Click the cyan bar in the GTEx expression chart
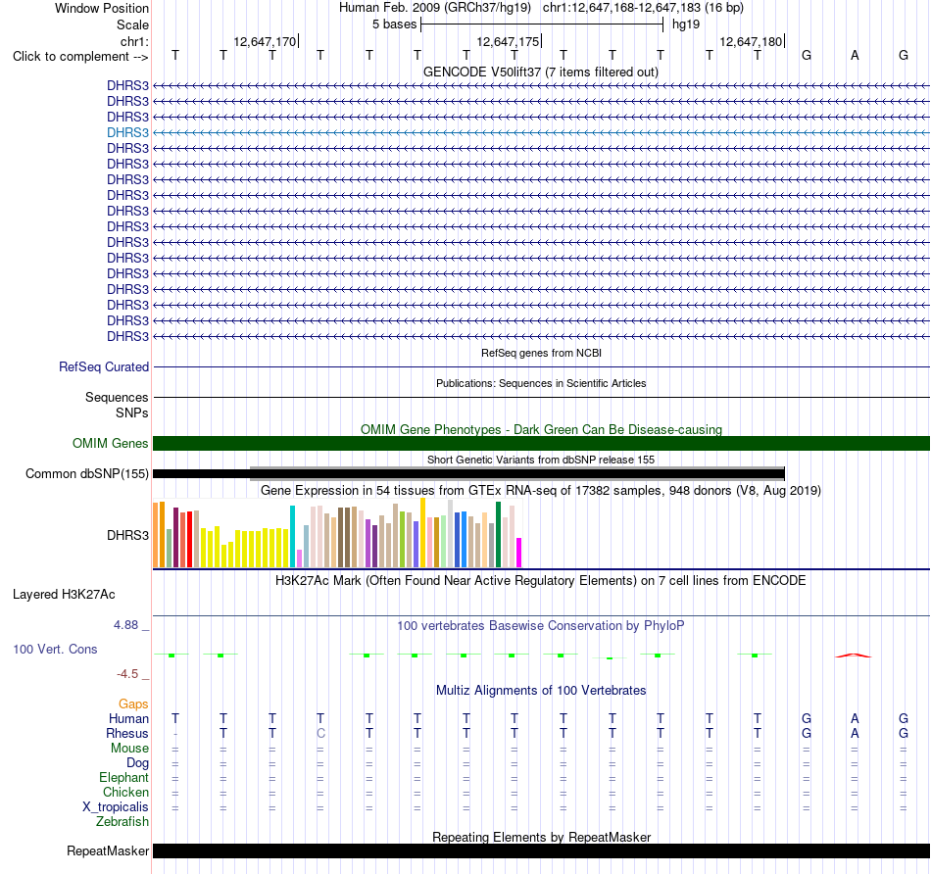The height and width of the screenshot is (874, 931). tap(292, 537)
